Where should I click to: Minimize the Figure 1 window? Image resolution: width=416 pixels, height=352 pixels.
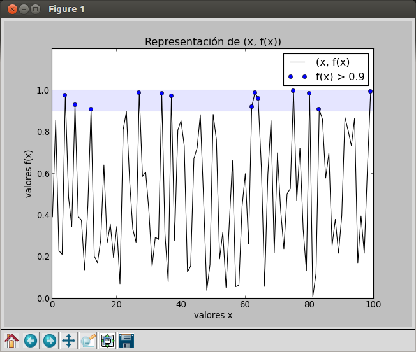[x=24, y=10]
